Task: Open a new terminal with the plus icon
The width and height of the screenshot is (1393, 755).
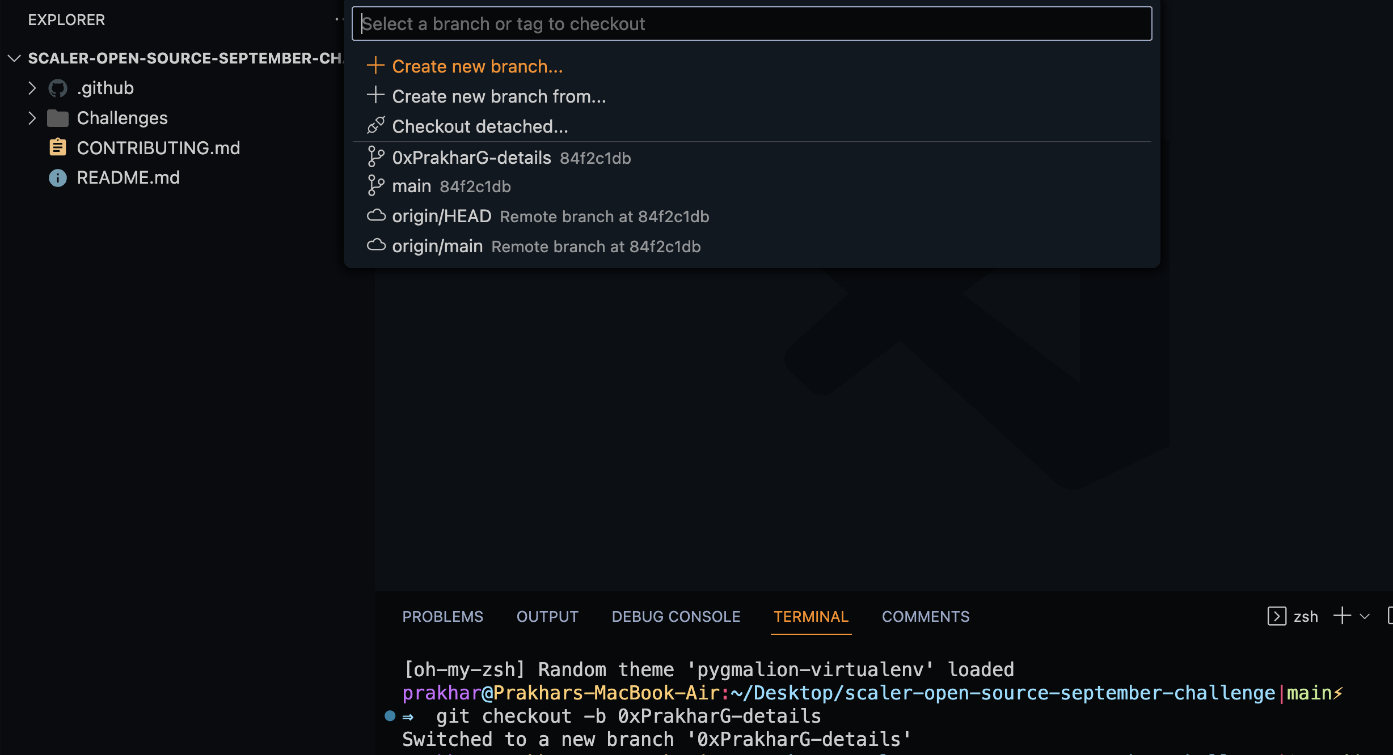Action: pyautogui.click(x=1342, y=616)
